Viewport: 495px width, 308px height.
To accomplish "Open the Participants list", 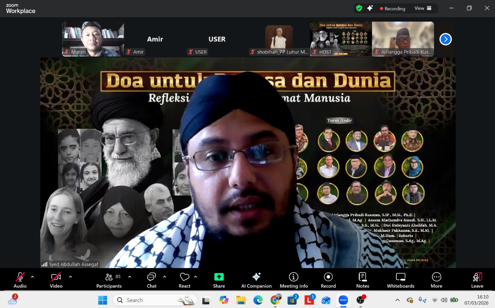I will click(x=109, y=280).
